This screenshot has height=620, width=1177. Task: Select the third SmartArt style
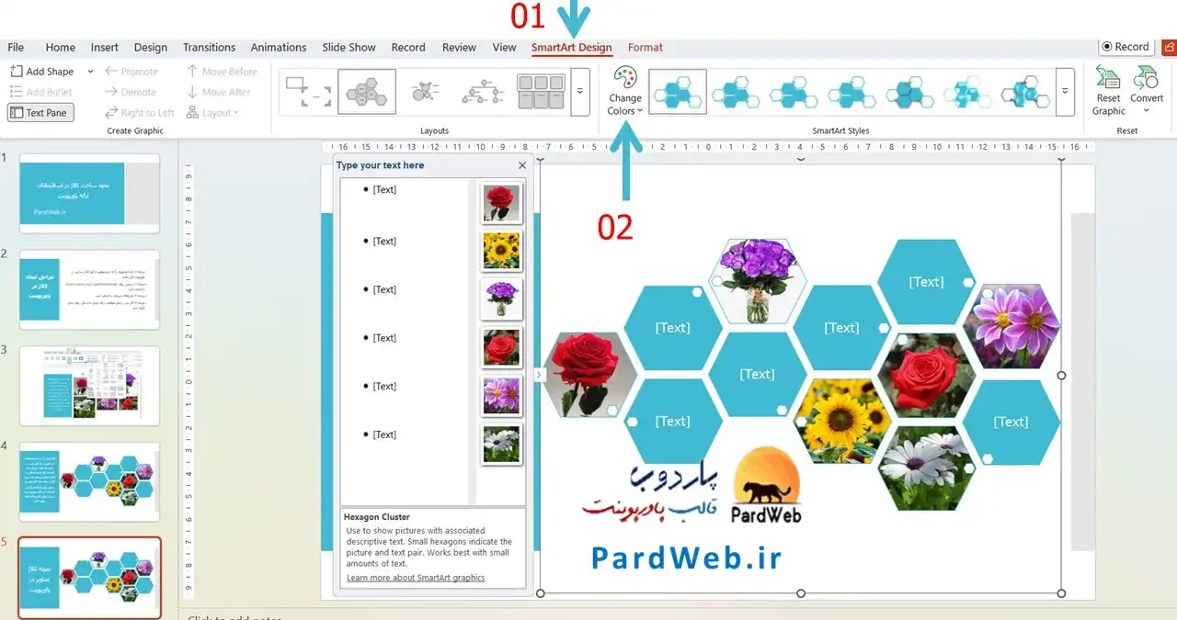[794, 92]
